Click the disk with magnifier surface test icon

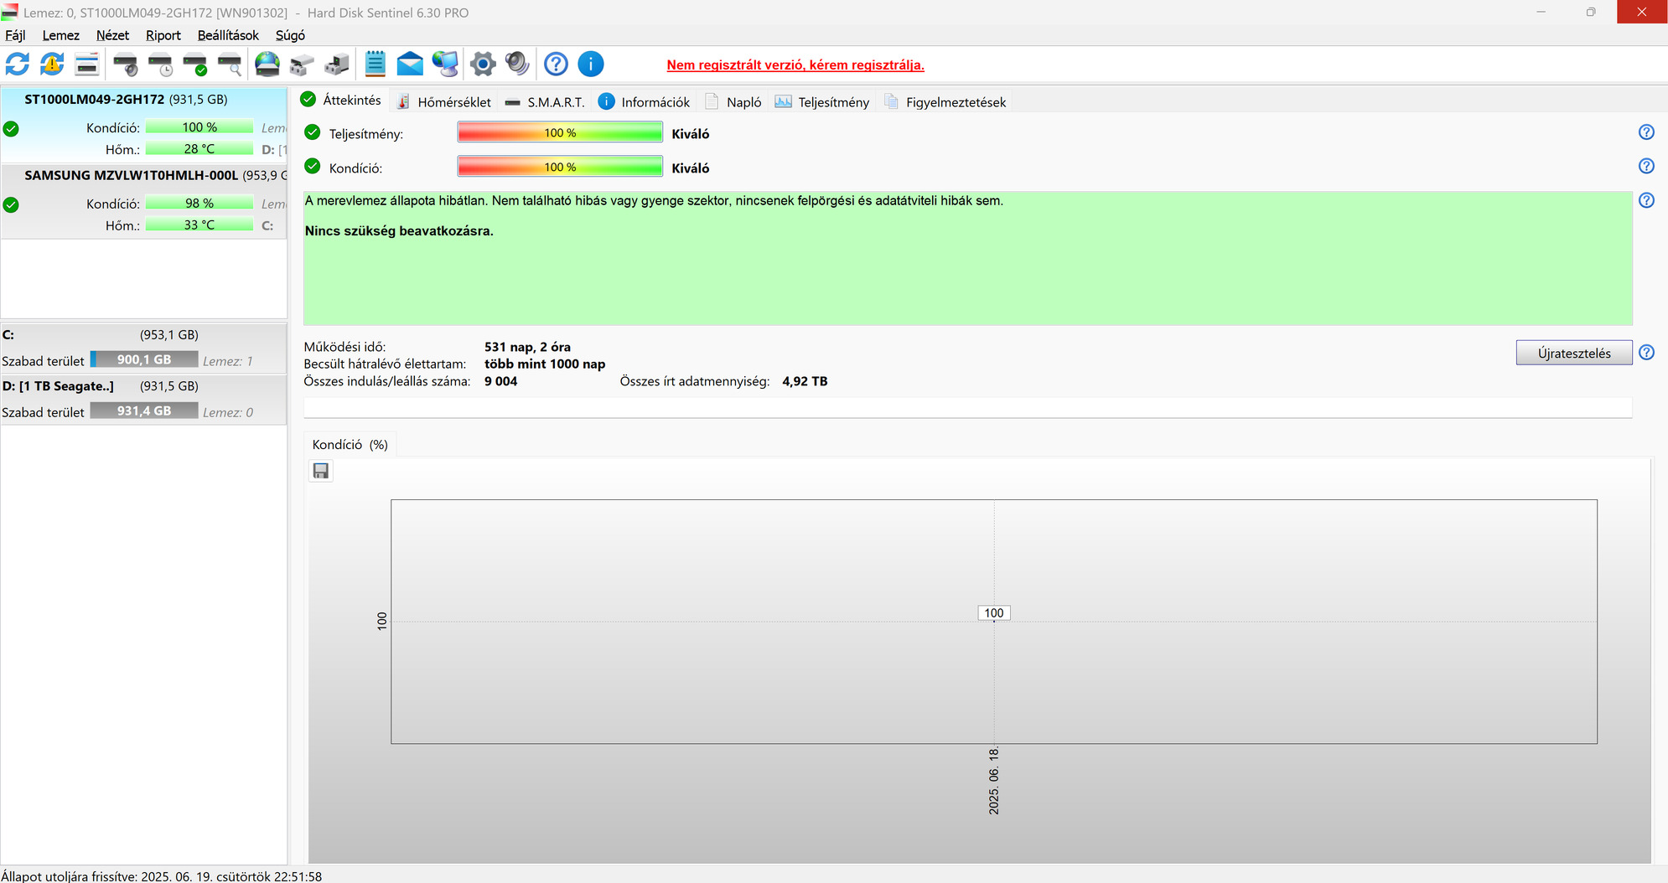point(230,64)
